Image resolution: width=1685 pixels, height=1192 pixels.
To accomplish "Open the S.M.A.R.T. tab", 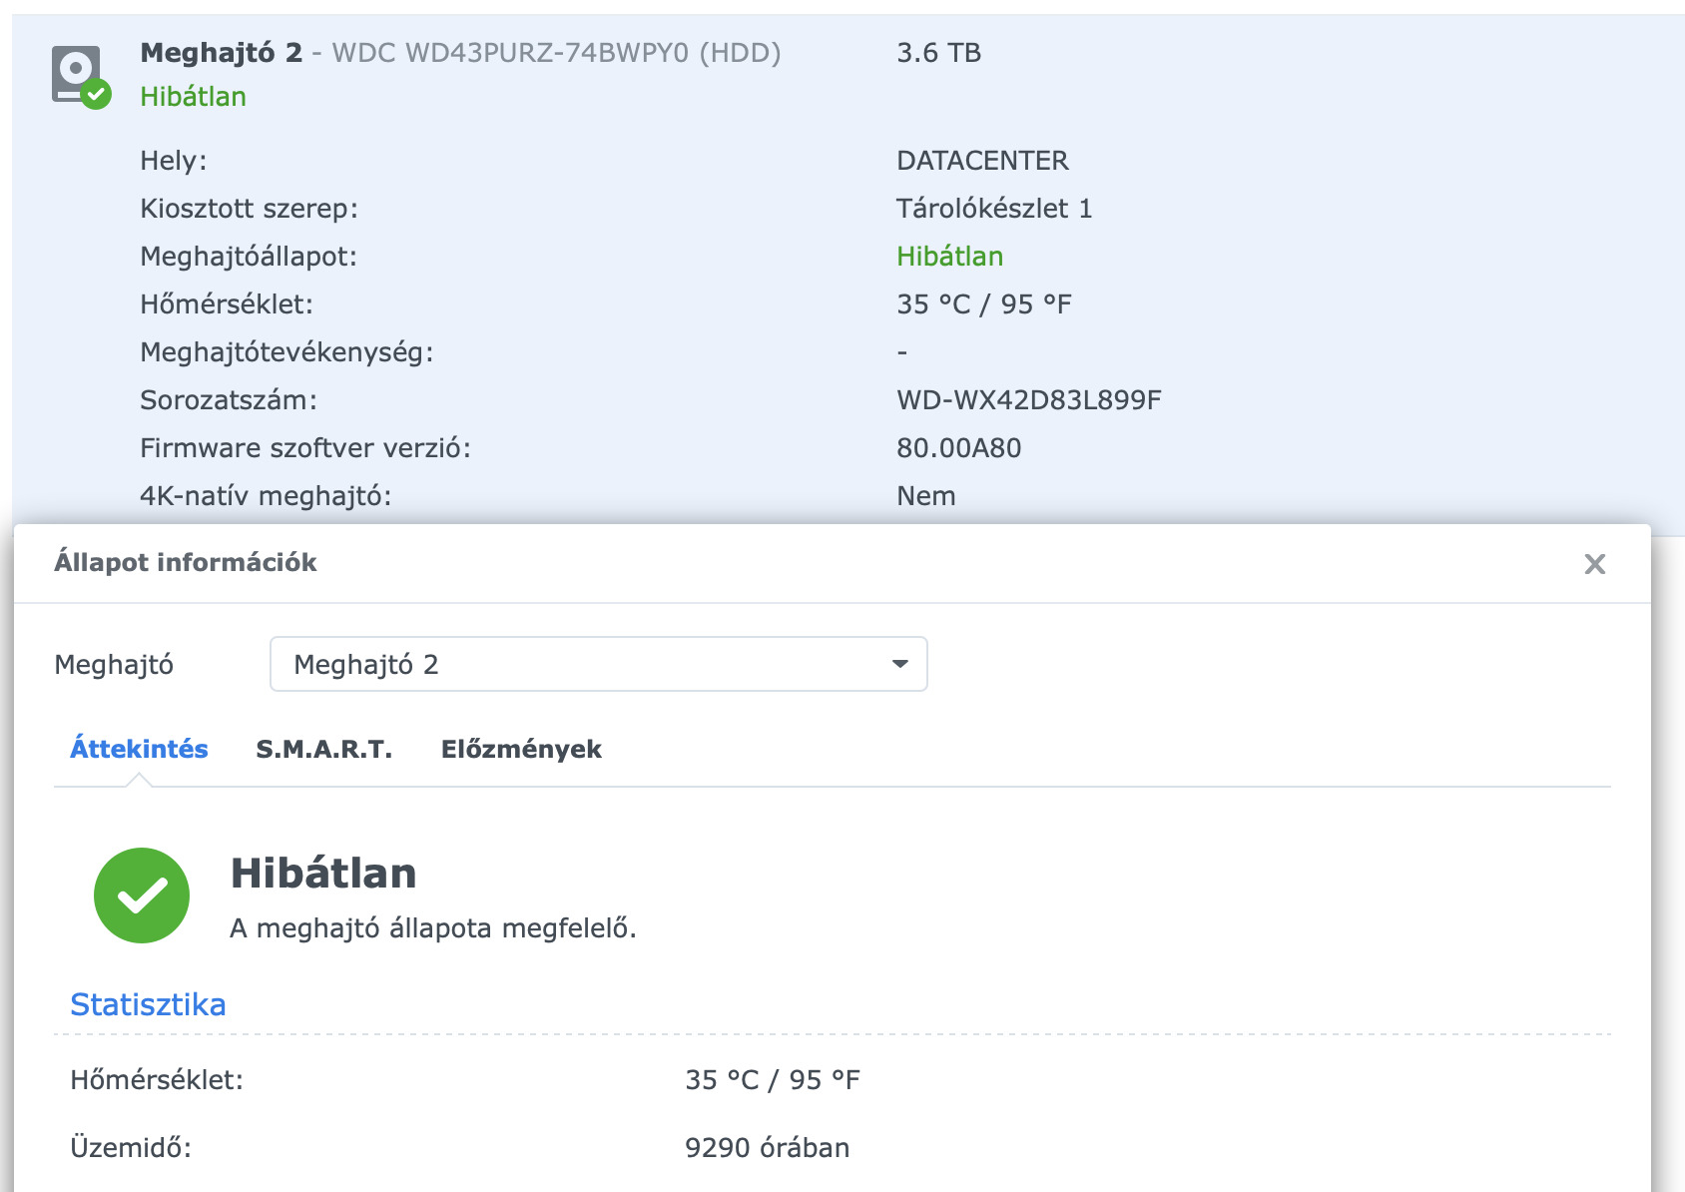I will pyautogui.click(x=323, y=749).
